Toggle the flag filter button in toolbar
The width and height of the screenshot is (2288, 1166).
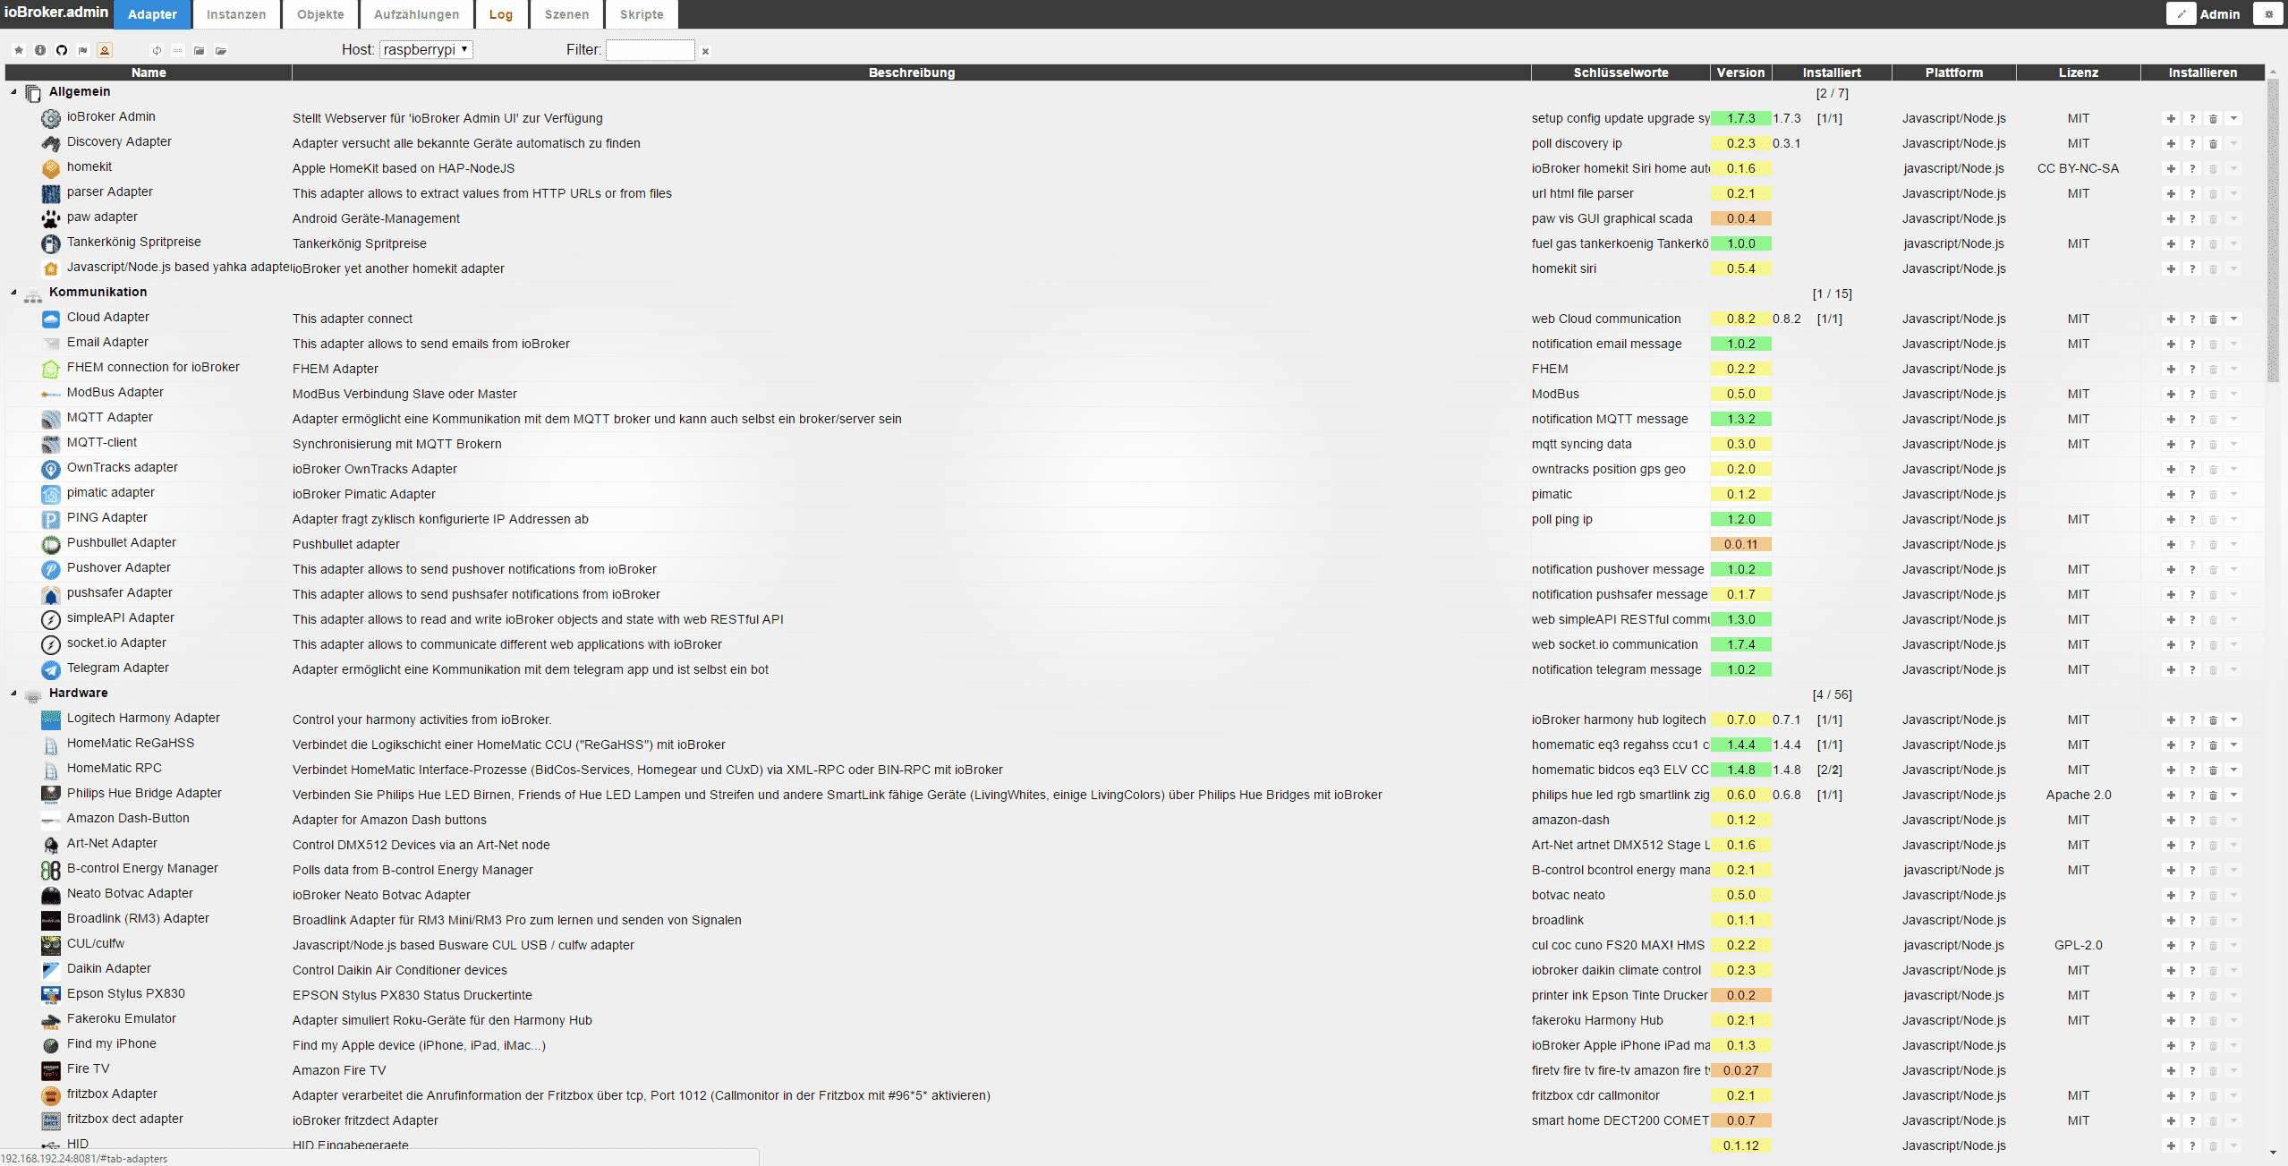tap(83, 50)
